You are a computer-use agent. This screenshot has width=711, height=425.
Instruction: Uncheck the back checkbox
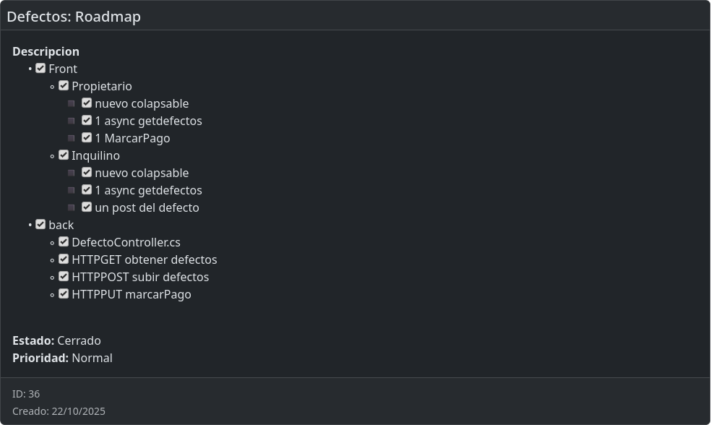coord(40,225)
